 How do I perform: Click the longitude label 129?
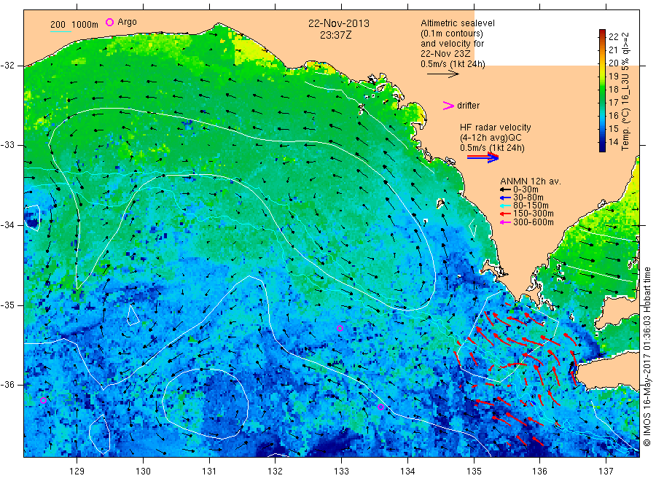[x=77, y=472]
